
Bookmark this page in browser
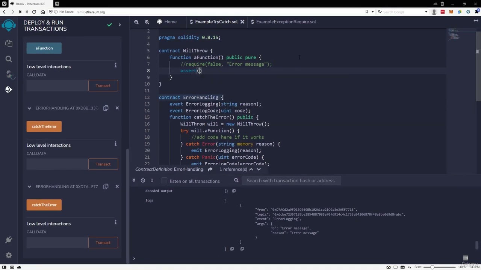pos(367,12)
